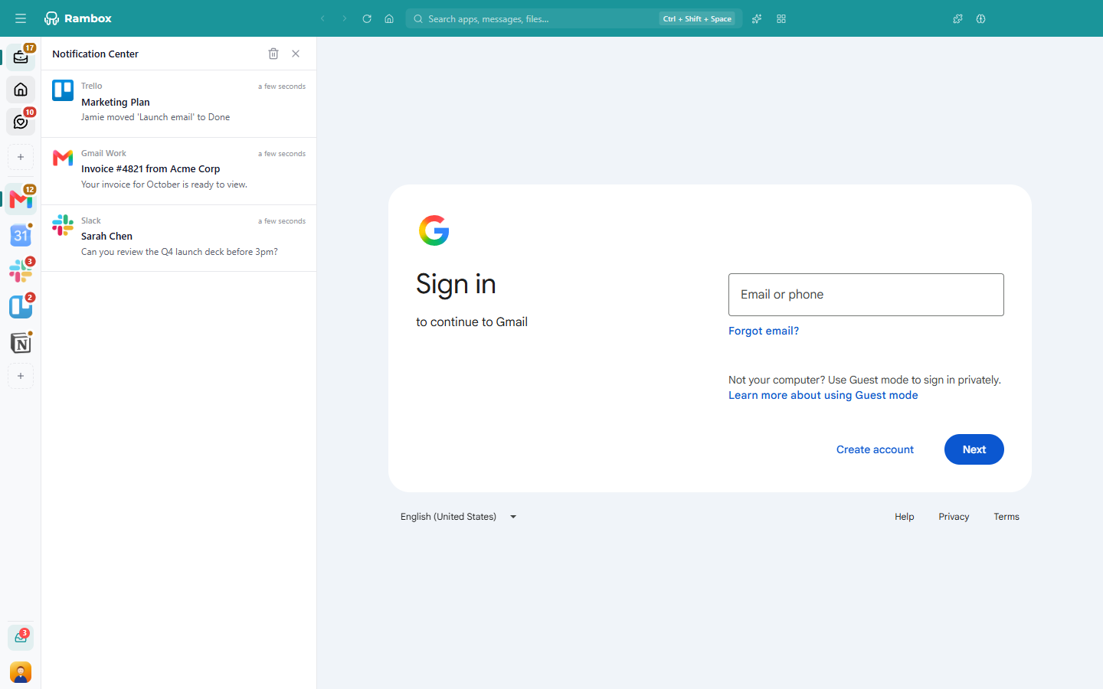Image resolution: width=1103 pixels, height=689 pixels.
Task: Open the Trello 'Marketing Plan' notification
Action: click(x=179, y=104)
